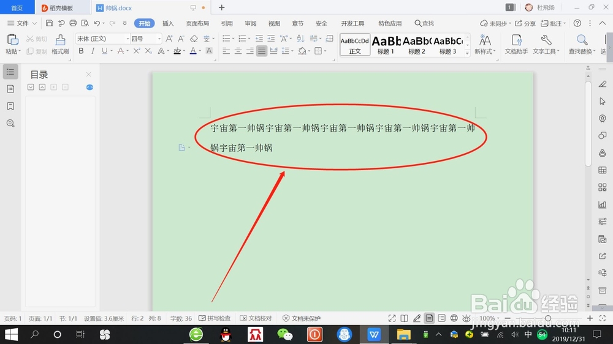Click 文档校对 in status bar
This screenshot has width=613, height=344.
point(256,318)
